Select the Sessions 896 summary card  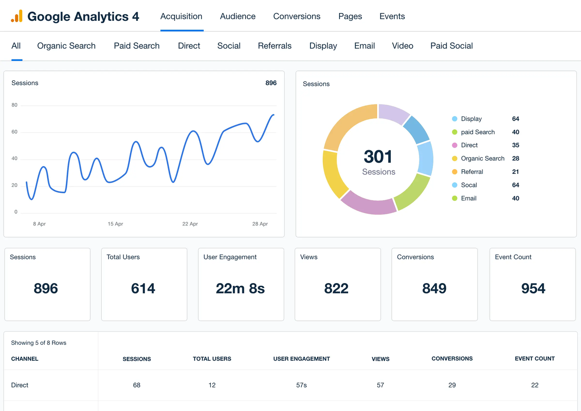coord(47,284)
